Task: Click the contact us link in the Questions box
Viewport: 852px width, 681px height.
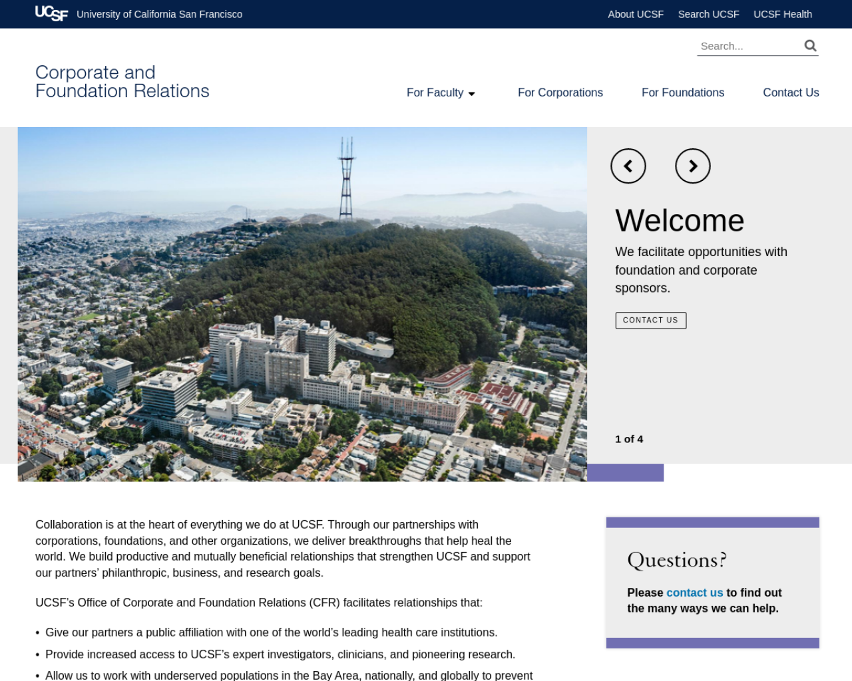Action: tap(694, 593)
